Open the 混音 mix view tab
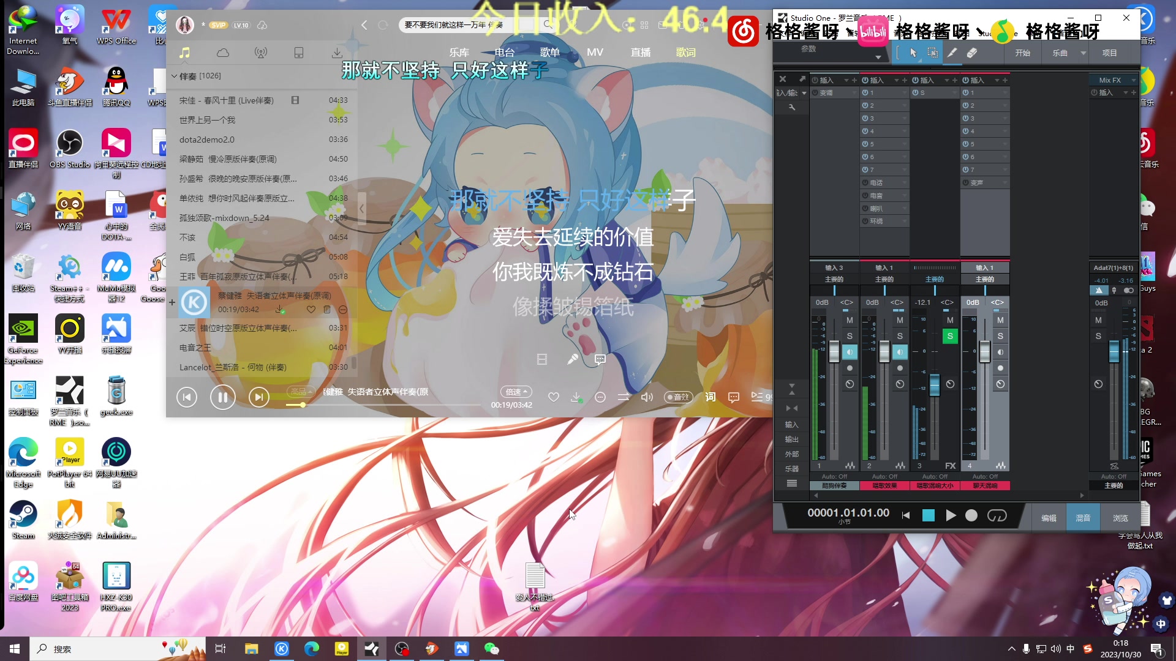The width and height of the screenshot is (1176, 661). coord(1083,518)
